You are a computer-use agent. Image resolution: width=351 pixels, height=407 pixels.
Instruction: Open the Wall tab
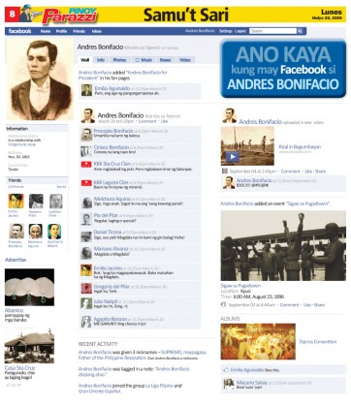(x=85, y=60)
